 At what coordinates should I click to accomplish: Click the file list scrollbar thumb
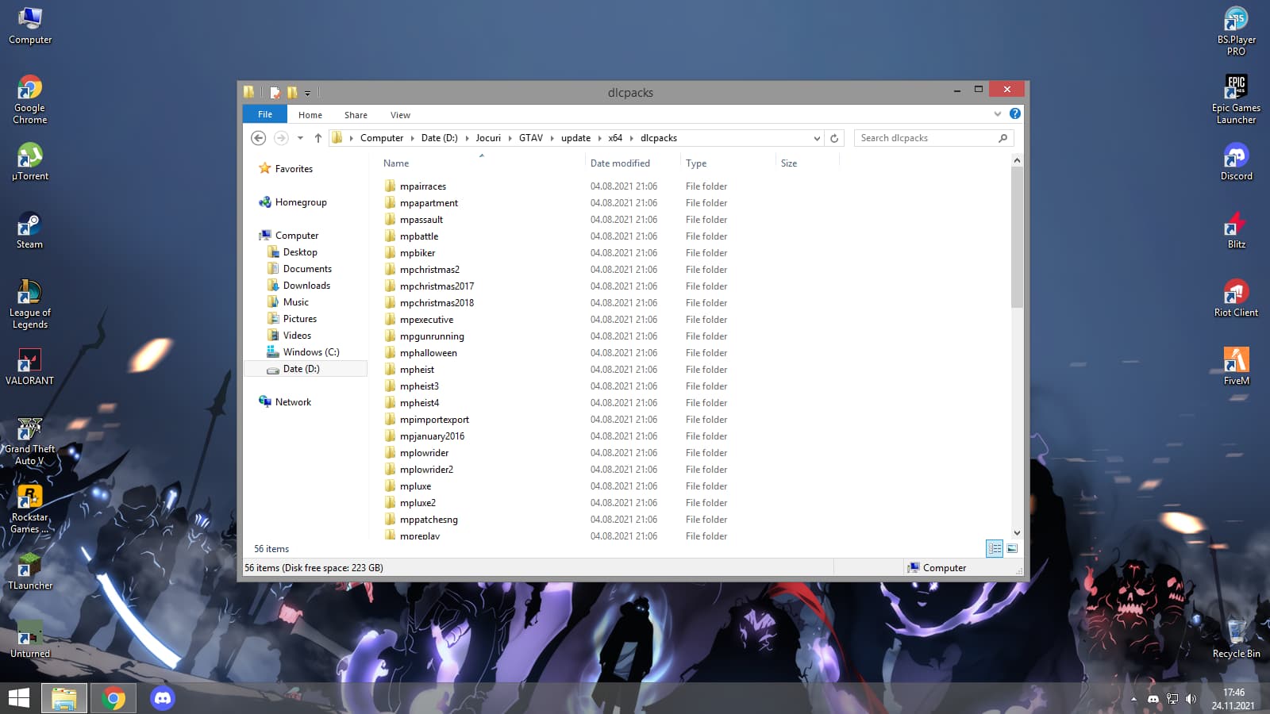[1017, 237]
